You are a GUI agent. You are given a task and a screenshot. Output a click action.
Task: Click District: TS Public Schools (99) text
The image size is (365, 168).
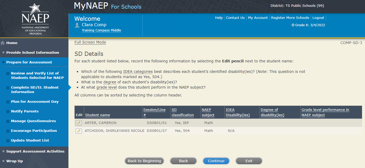[x=297, y=6]
